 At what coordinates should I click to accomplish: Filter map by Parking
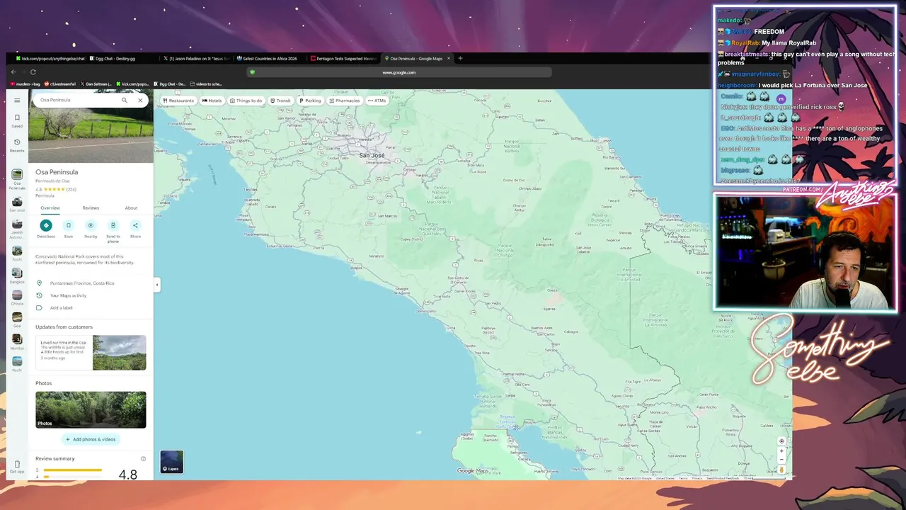click(x=310, y=101)
